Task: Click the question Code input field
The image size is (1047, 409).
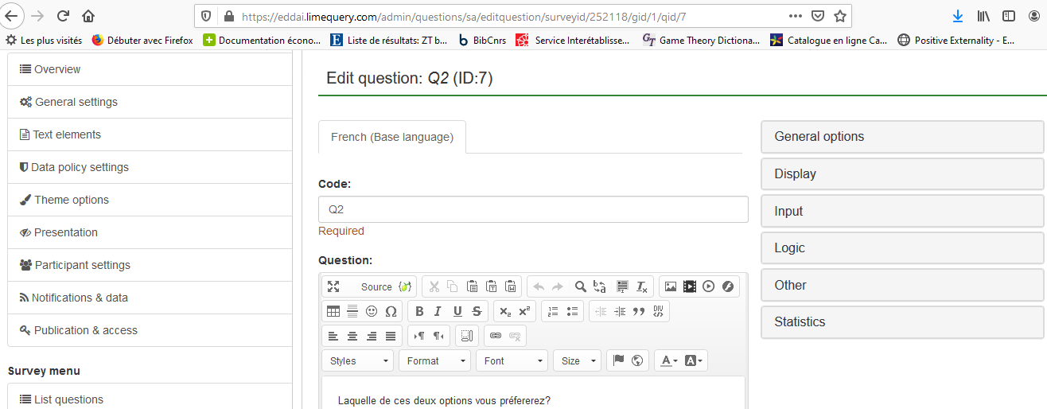Action: (x=532, y=209)
